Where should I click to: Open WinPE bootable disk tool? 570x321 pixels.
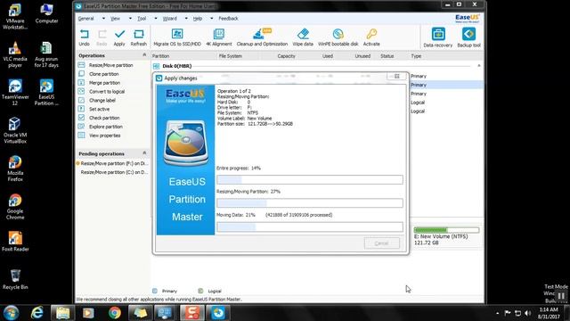click(x=338, y=37)
